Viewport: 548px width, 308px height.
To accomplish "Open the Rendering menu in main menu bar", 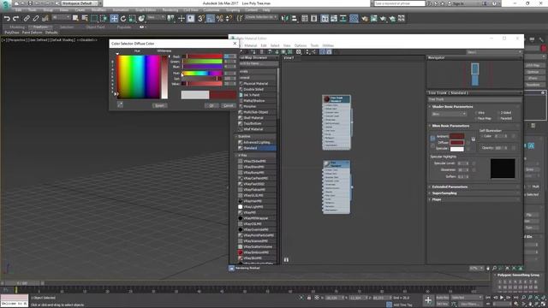I will pyautogui.click(x=170, y=10).
